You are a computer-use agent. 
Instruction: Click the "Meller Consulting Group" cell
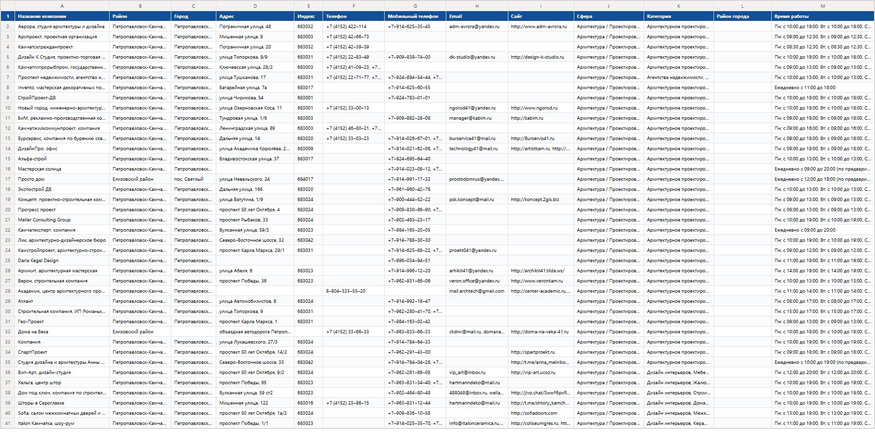[62, 219]
